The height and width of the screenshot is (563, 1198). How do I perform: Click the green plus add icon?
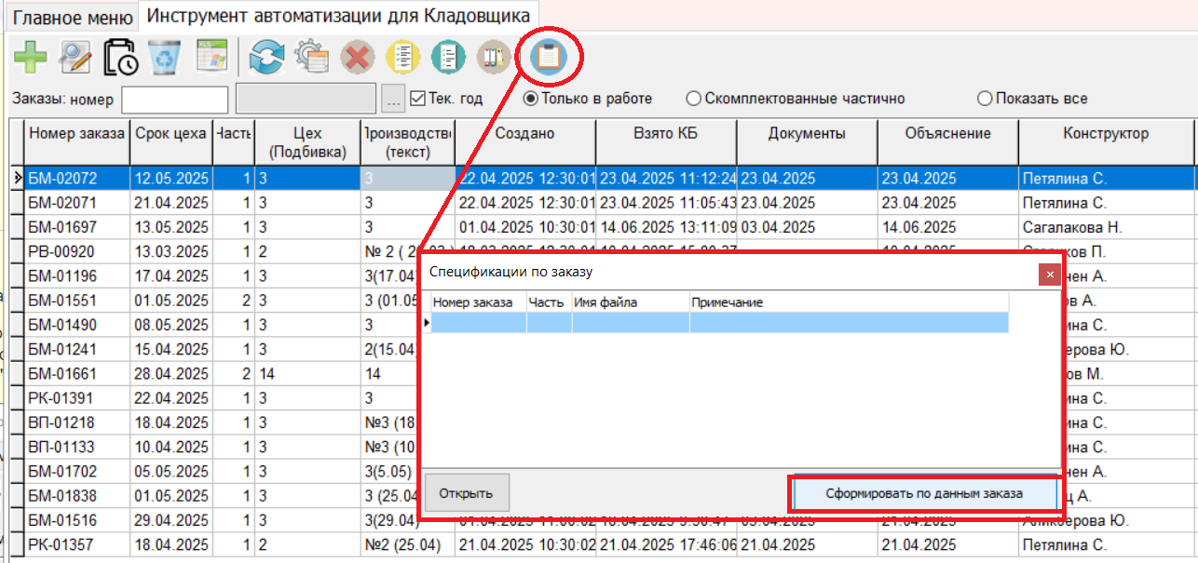click(x=31, y=58)
